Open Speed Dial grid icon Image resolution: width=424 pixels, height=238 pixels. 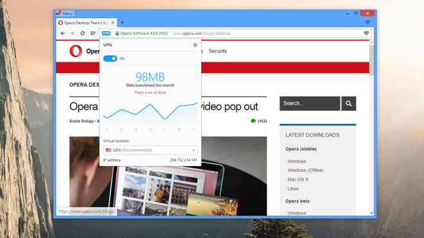coord(93,33)
